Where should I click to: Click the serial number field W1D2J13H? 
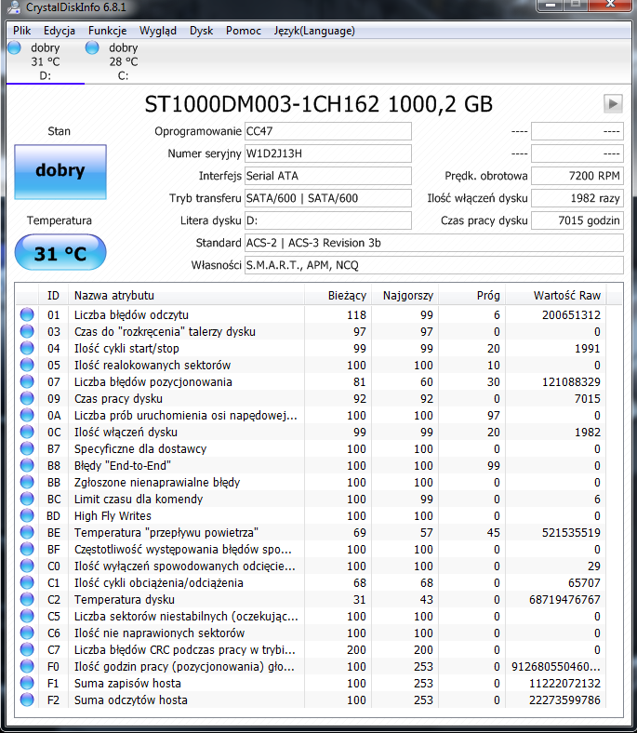click(328, 153)
